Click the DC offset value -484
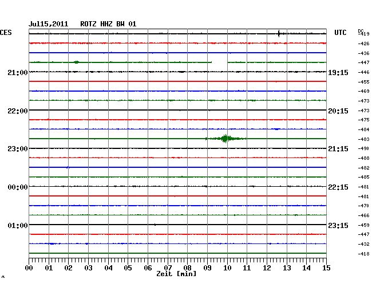Image resolution: width=372 pixels, height=283 pixels. tap(363, 129)
